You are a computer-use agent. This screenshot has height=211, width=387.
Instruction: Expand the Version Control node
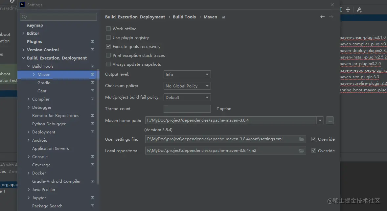(x=23, y=50)
